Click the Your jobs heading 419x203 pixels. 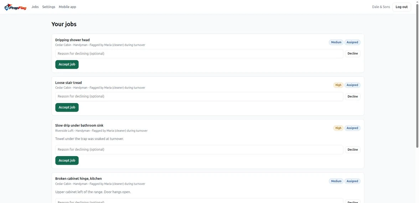pyautogui.click(x=64, y=24)
